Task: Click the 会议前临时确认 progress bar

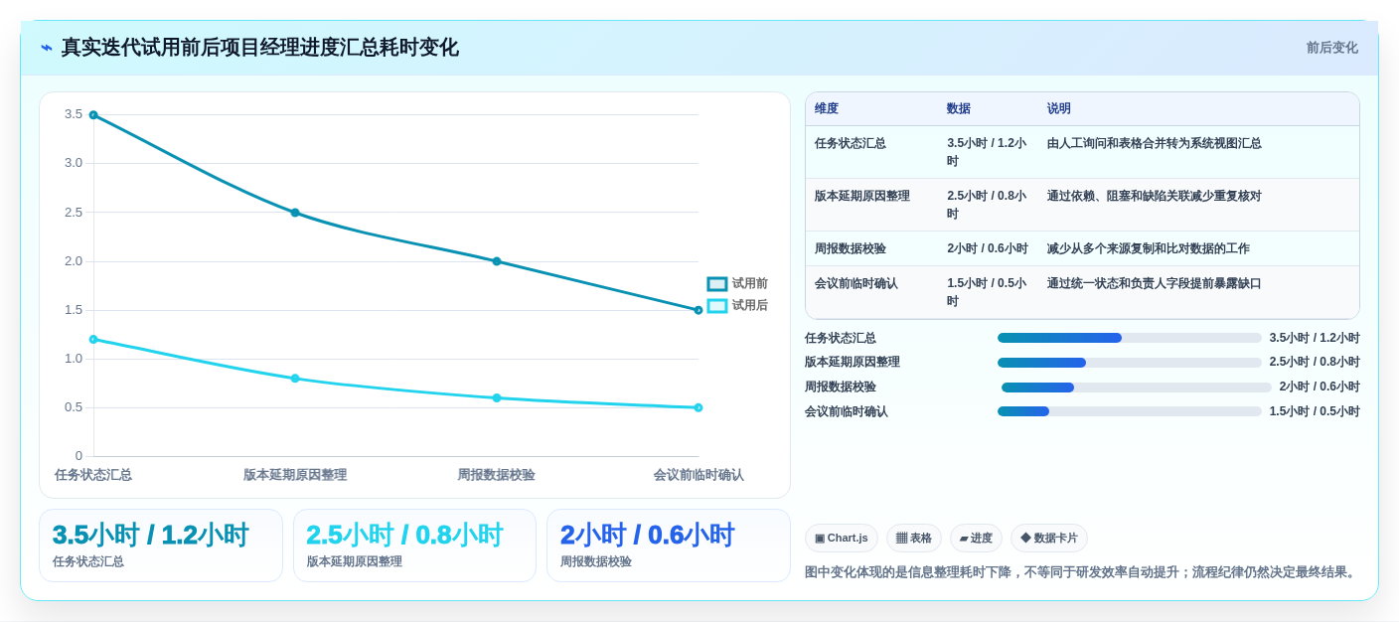Action: (x=1130, y=411)
